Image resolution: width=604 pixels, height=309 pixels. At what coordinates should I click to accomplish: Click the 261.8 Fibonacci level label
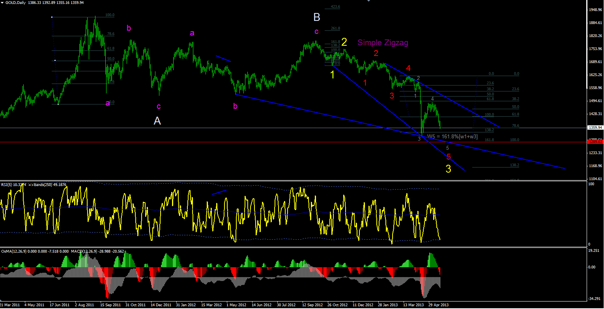click(335, 28)
